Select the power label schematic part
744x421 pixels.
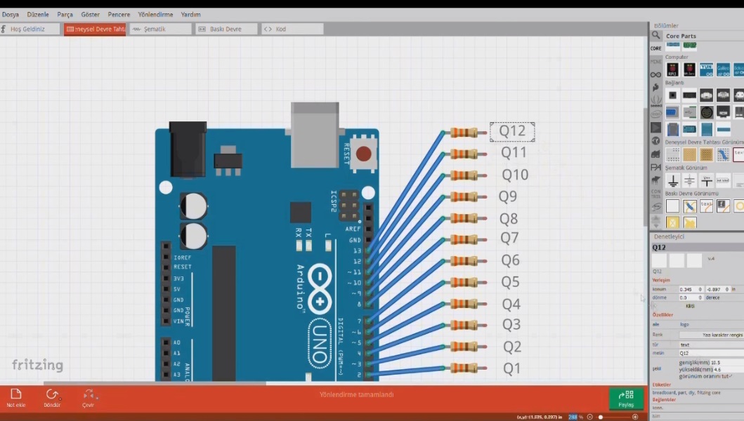tap(706, 180)
